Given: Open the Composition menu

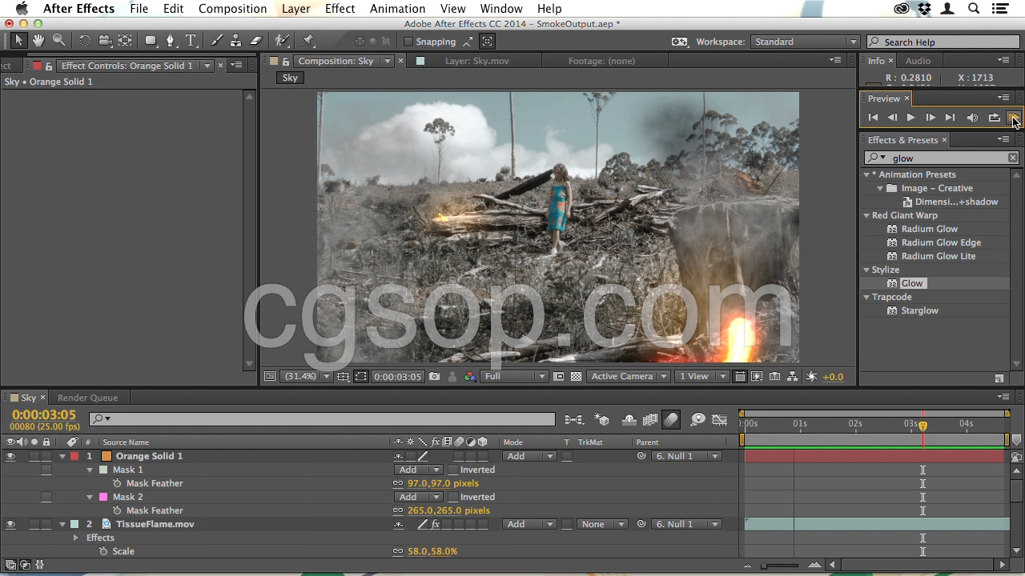Looking at the screenshot, I should pyautogui.click(x=232, y=9).
